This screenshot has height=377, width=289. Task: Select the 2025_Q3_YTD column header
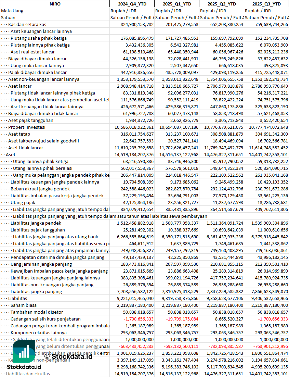click(267, 4)
